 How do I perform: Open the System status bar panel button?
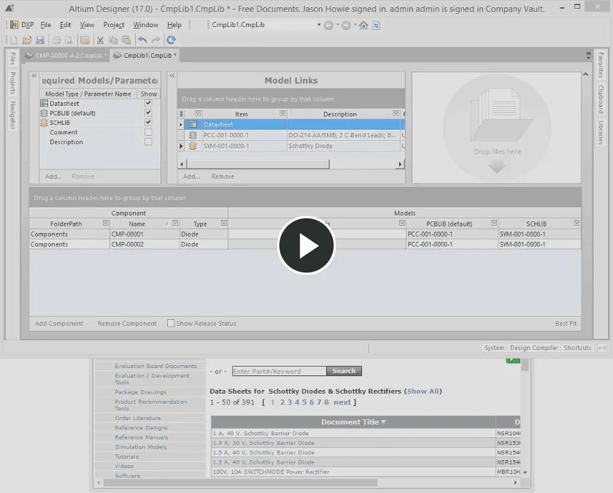tap(494, 348)
